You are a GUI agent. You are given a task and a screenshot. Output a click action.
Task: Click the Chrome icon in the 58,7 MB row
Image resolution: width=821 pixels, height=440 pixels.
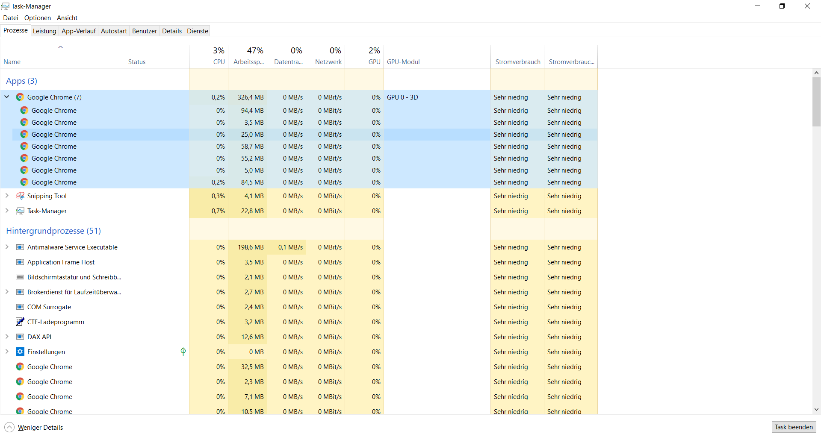[24, 146]
